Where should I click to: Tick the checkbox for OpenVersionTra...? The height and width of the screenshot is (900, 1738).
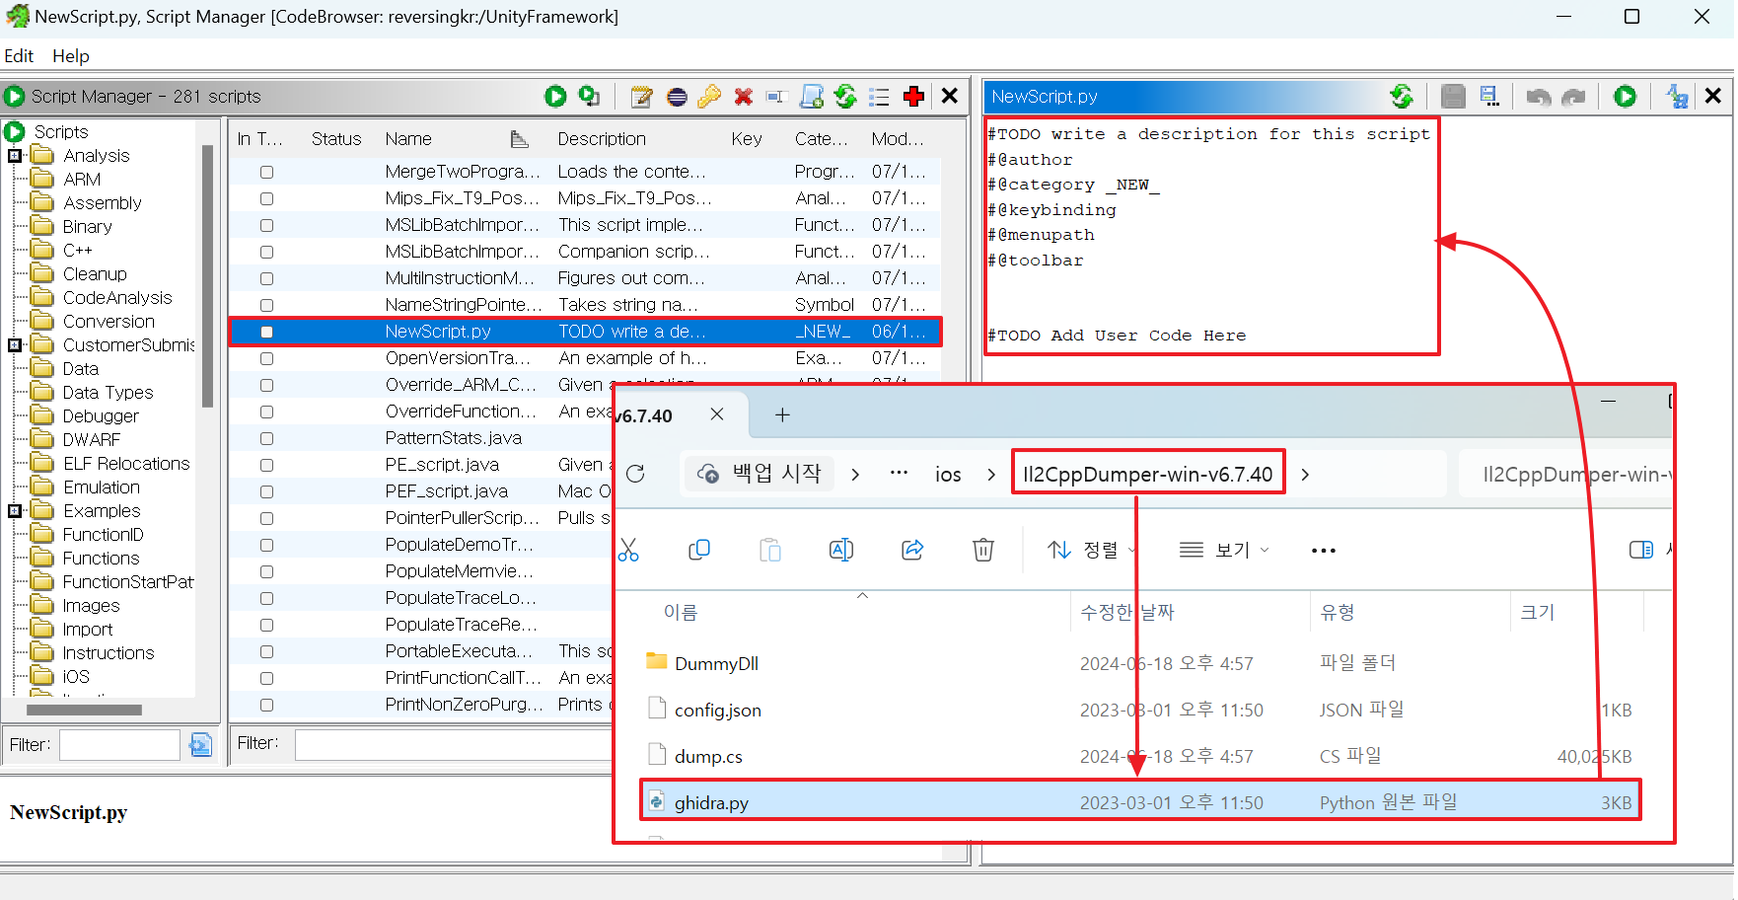coord(266,358)
